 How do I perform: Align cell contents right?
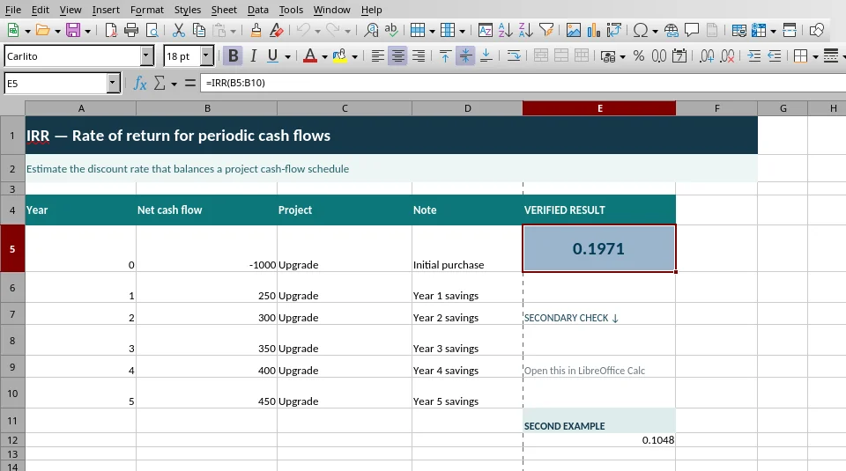418,56
